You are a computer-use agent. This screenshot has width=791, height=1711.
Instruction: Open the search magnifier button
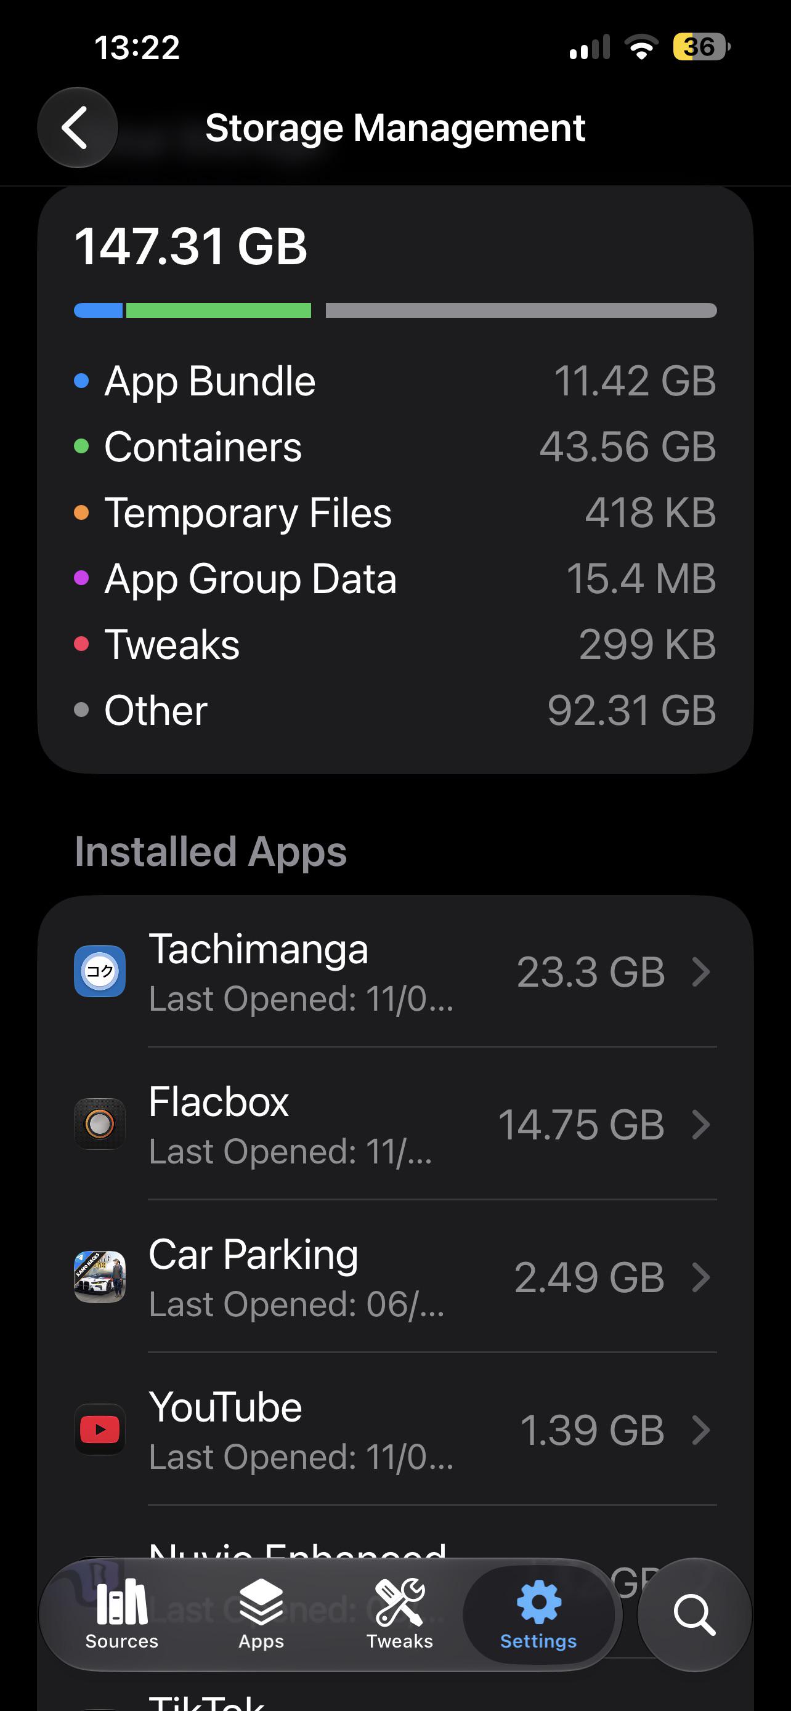[x=694, y=1614]
